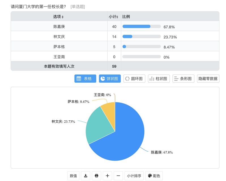Switch to 圆环图 donut chart

135,79
